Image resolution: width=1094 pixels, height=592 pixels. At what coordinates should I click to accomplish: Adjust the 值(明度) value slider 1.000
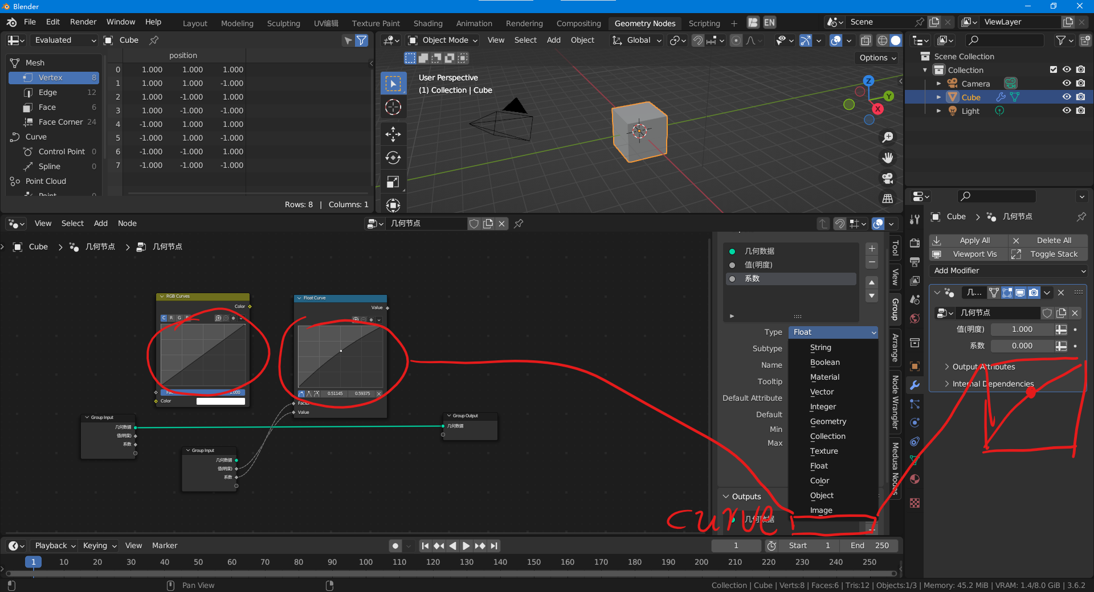click(x=1022, y=330)
